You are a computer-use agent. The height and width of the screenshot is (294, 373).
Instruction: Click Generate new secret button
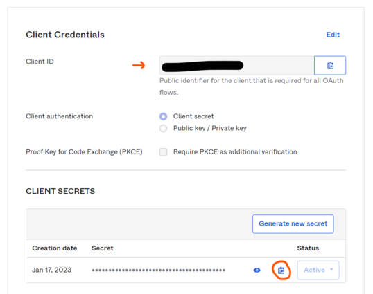[293, 224]
